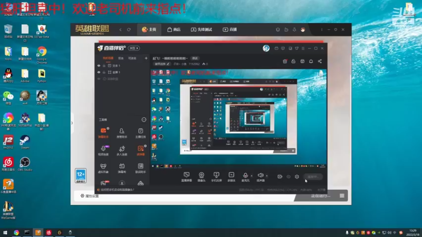Screen dimensions: 422x237
Task: Add 多媒体 multimedia source
Action: [x=231, y=177]
